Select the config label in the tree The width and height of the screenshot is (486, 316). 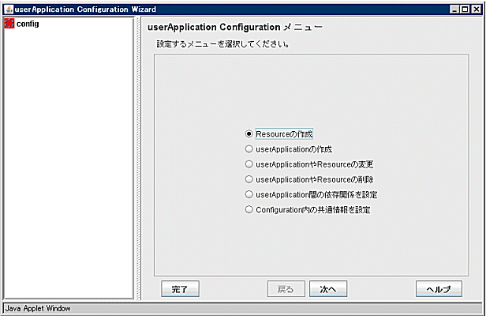tap(28, 24)
